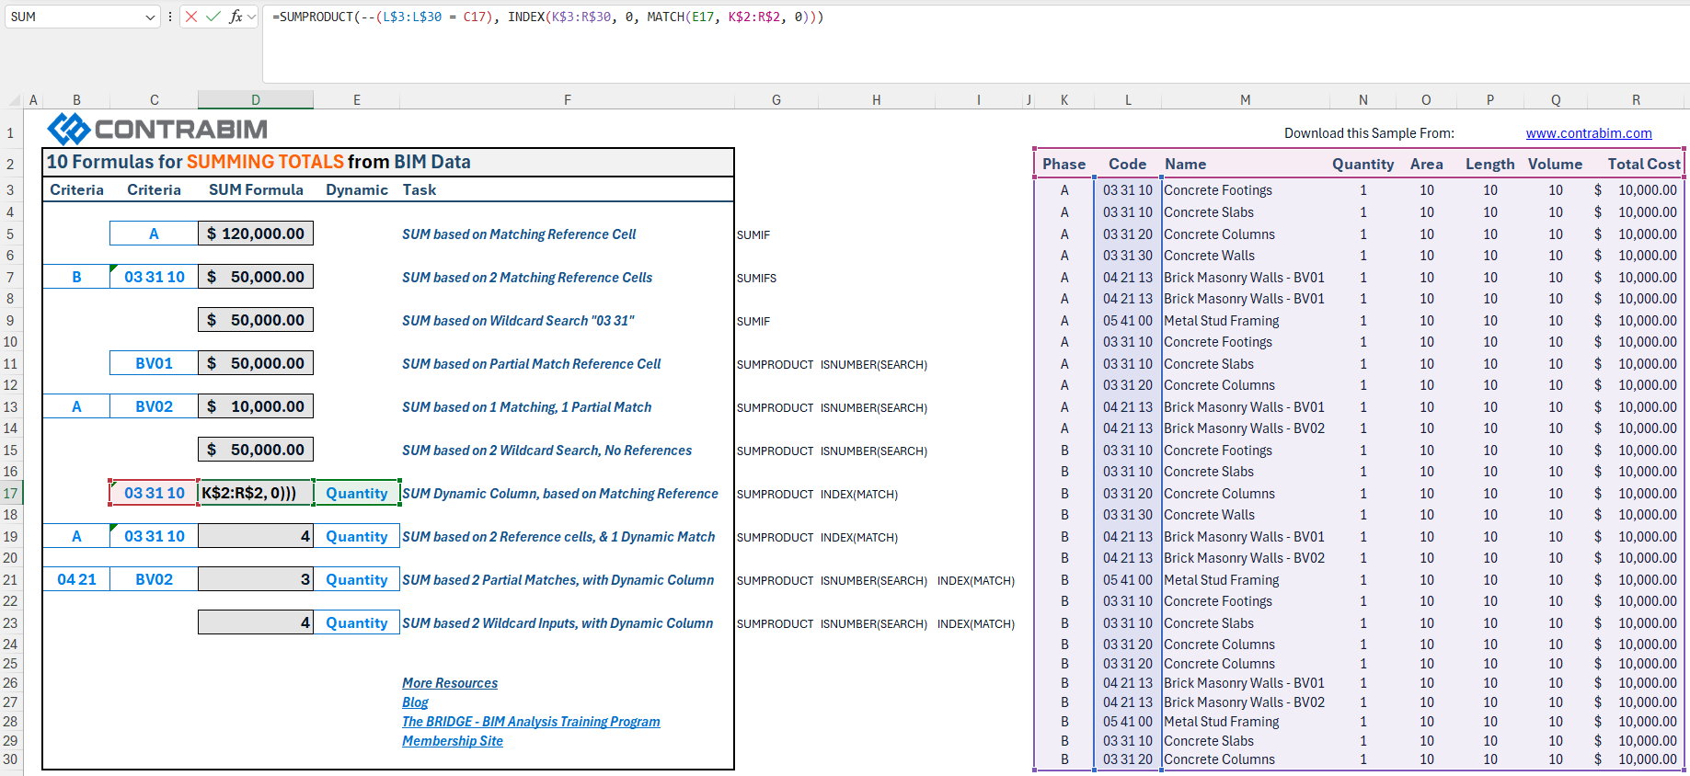Open the www.contrabim.com link
The image size is (1690, 776).
(1589, 133)
